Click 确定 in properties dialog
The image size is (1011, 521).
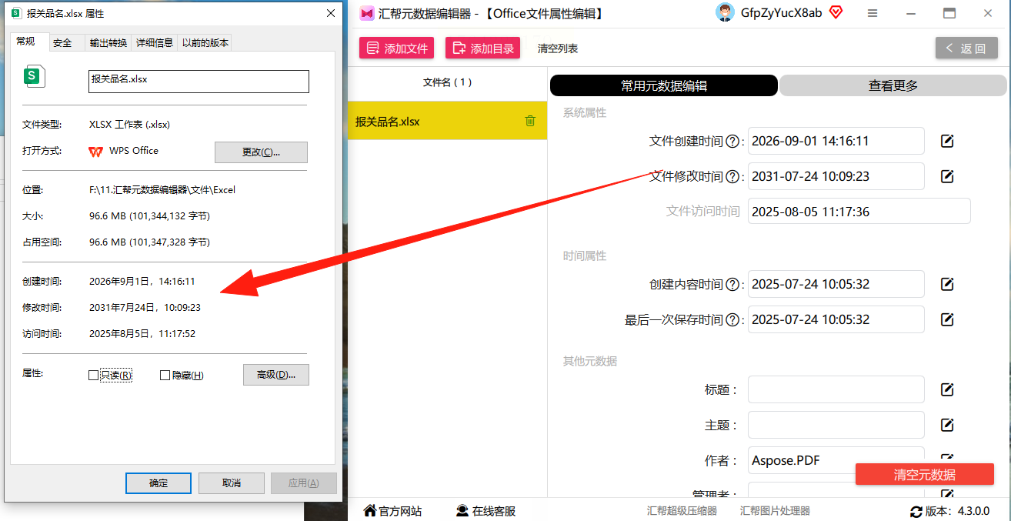pos(158,483)
